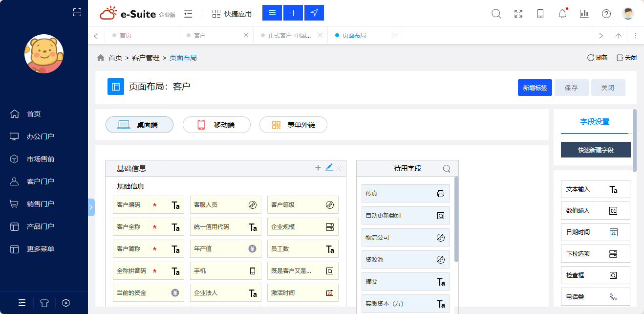644x314 pixels.
Task: Click the 快速新建字段 button
Action: click(595, 150)
